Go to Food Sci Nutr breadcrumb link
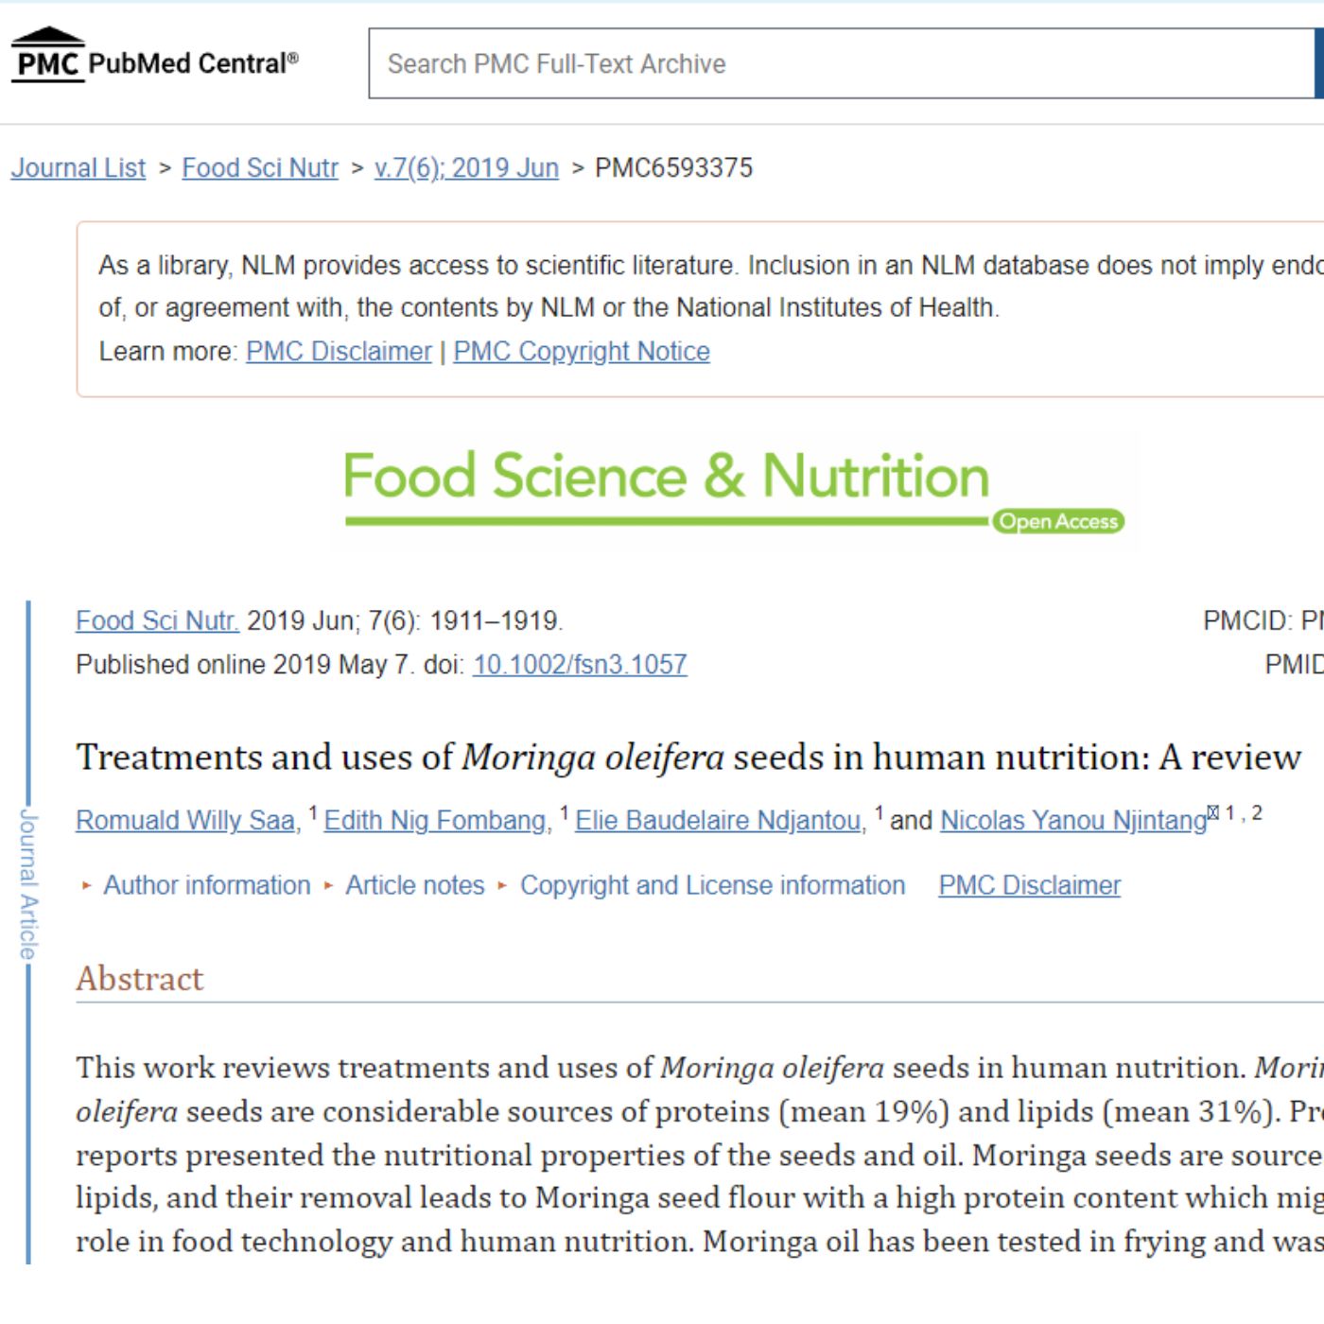This screenshot has height=1324, width=1324. coord(260,168)
